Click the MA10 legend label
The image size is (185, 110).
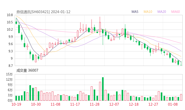point(148,12)
